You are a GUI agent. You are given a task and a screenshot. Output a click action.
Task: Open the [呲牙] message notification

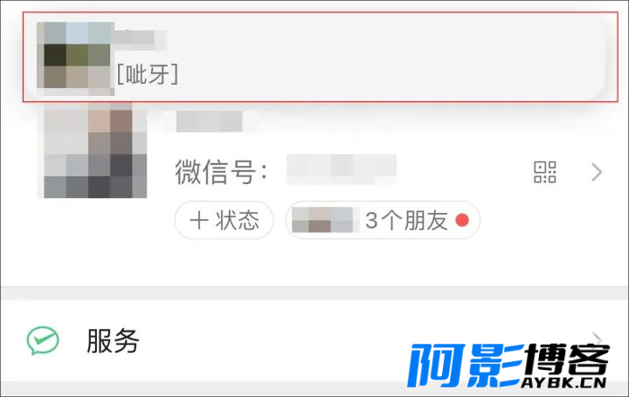coord(148,74)
